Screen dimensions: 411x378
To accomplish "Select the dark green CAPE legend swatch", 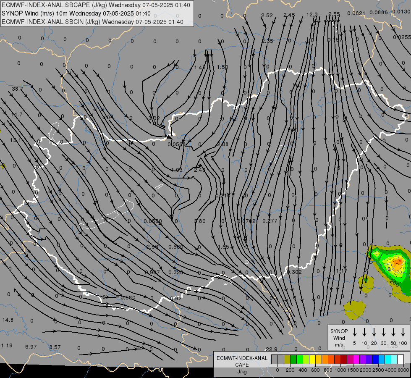I will pos(293,360).
